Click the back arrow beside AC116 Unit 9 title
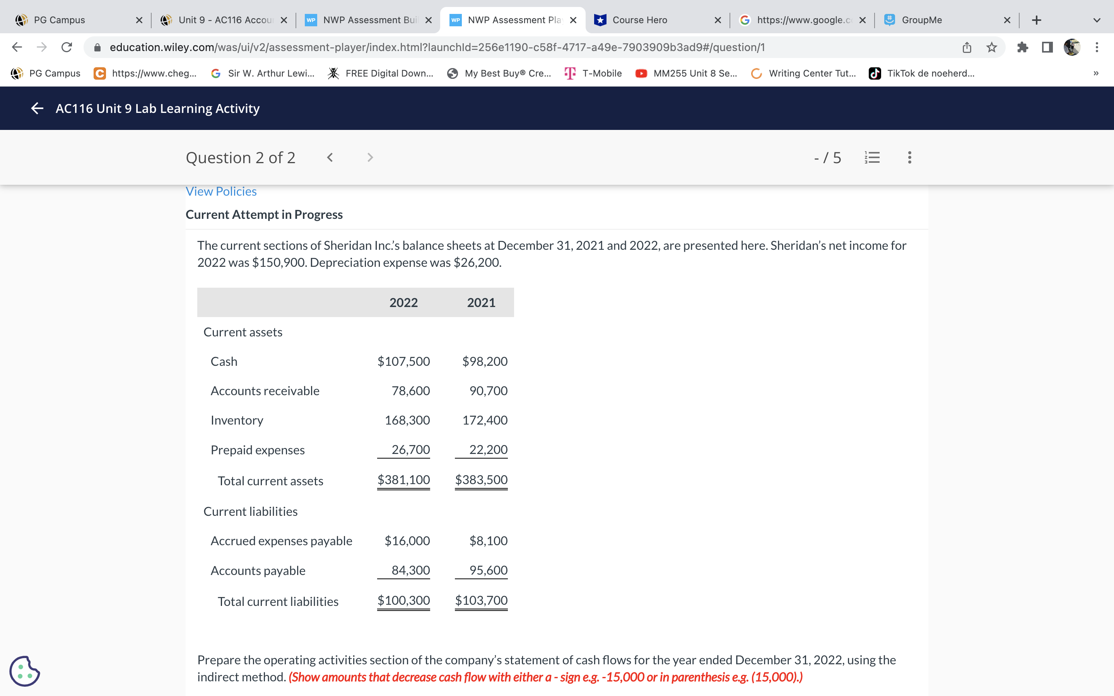The image size is (1114, 696). [x=37, y=108]
